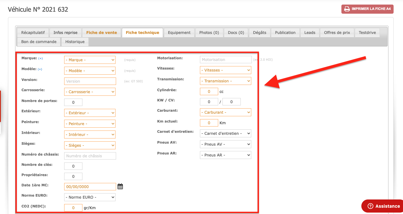Open the Leads tab
The height and width of the screenshot is (214, 403).
point(310,32)
